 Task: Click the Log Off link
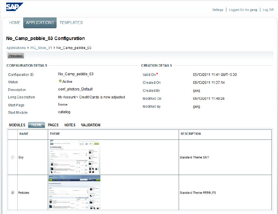point(268,10)
